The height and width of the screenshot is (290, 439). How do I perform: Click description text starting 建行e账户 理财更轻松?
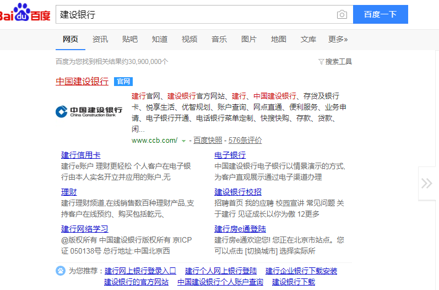pos(126,171)
